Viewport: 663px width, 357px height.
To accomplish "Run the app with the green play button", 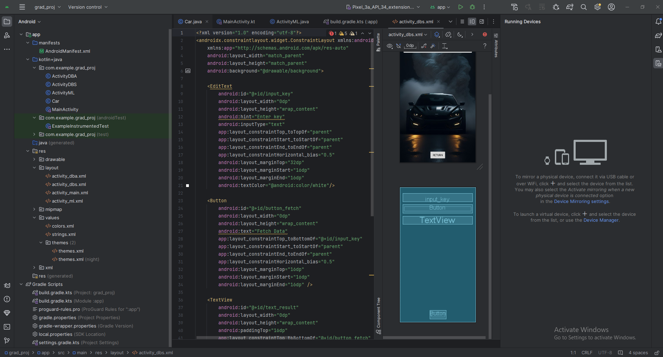I will pos(460,7).
